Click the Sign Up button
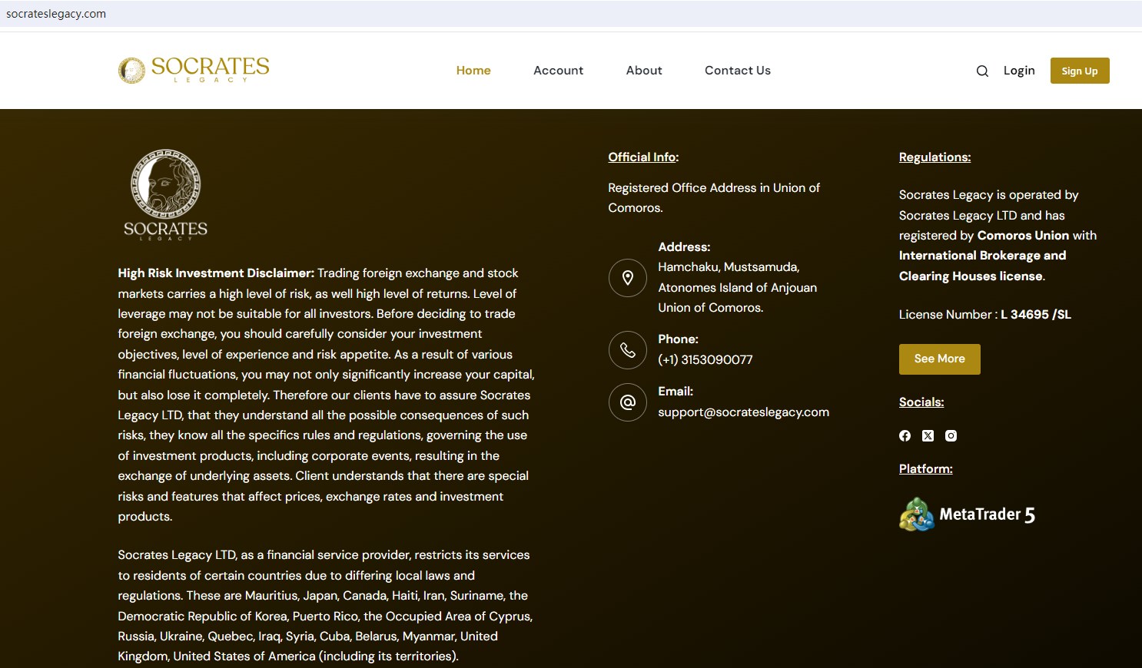 click(1080, 71)
